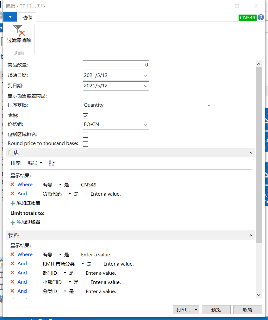
Task: Open the help question mark icon
Action: point(261,17)
